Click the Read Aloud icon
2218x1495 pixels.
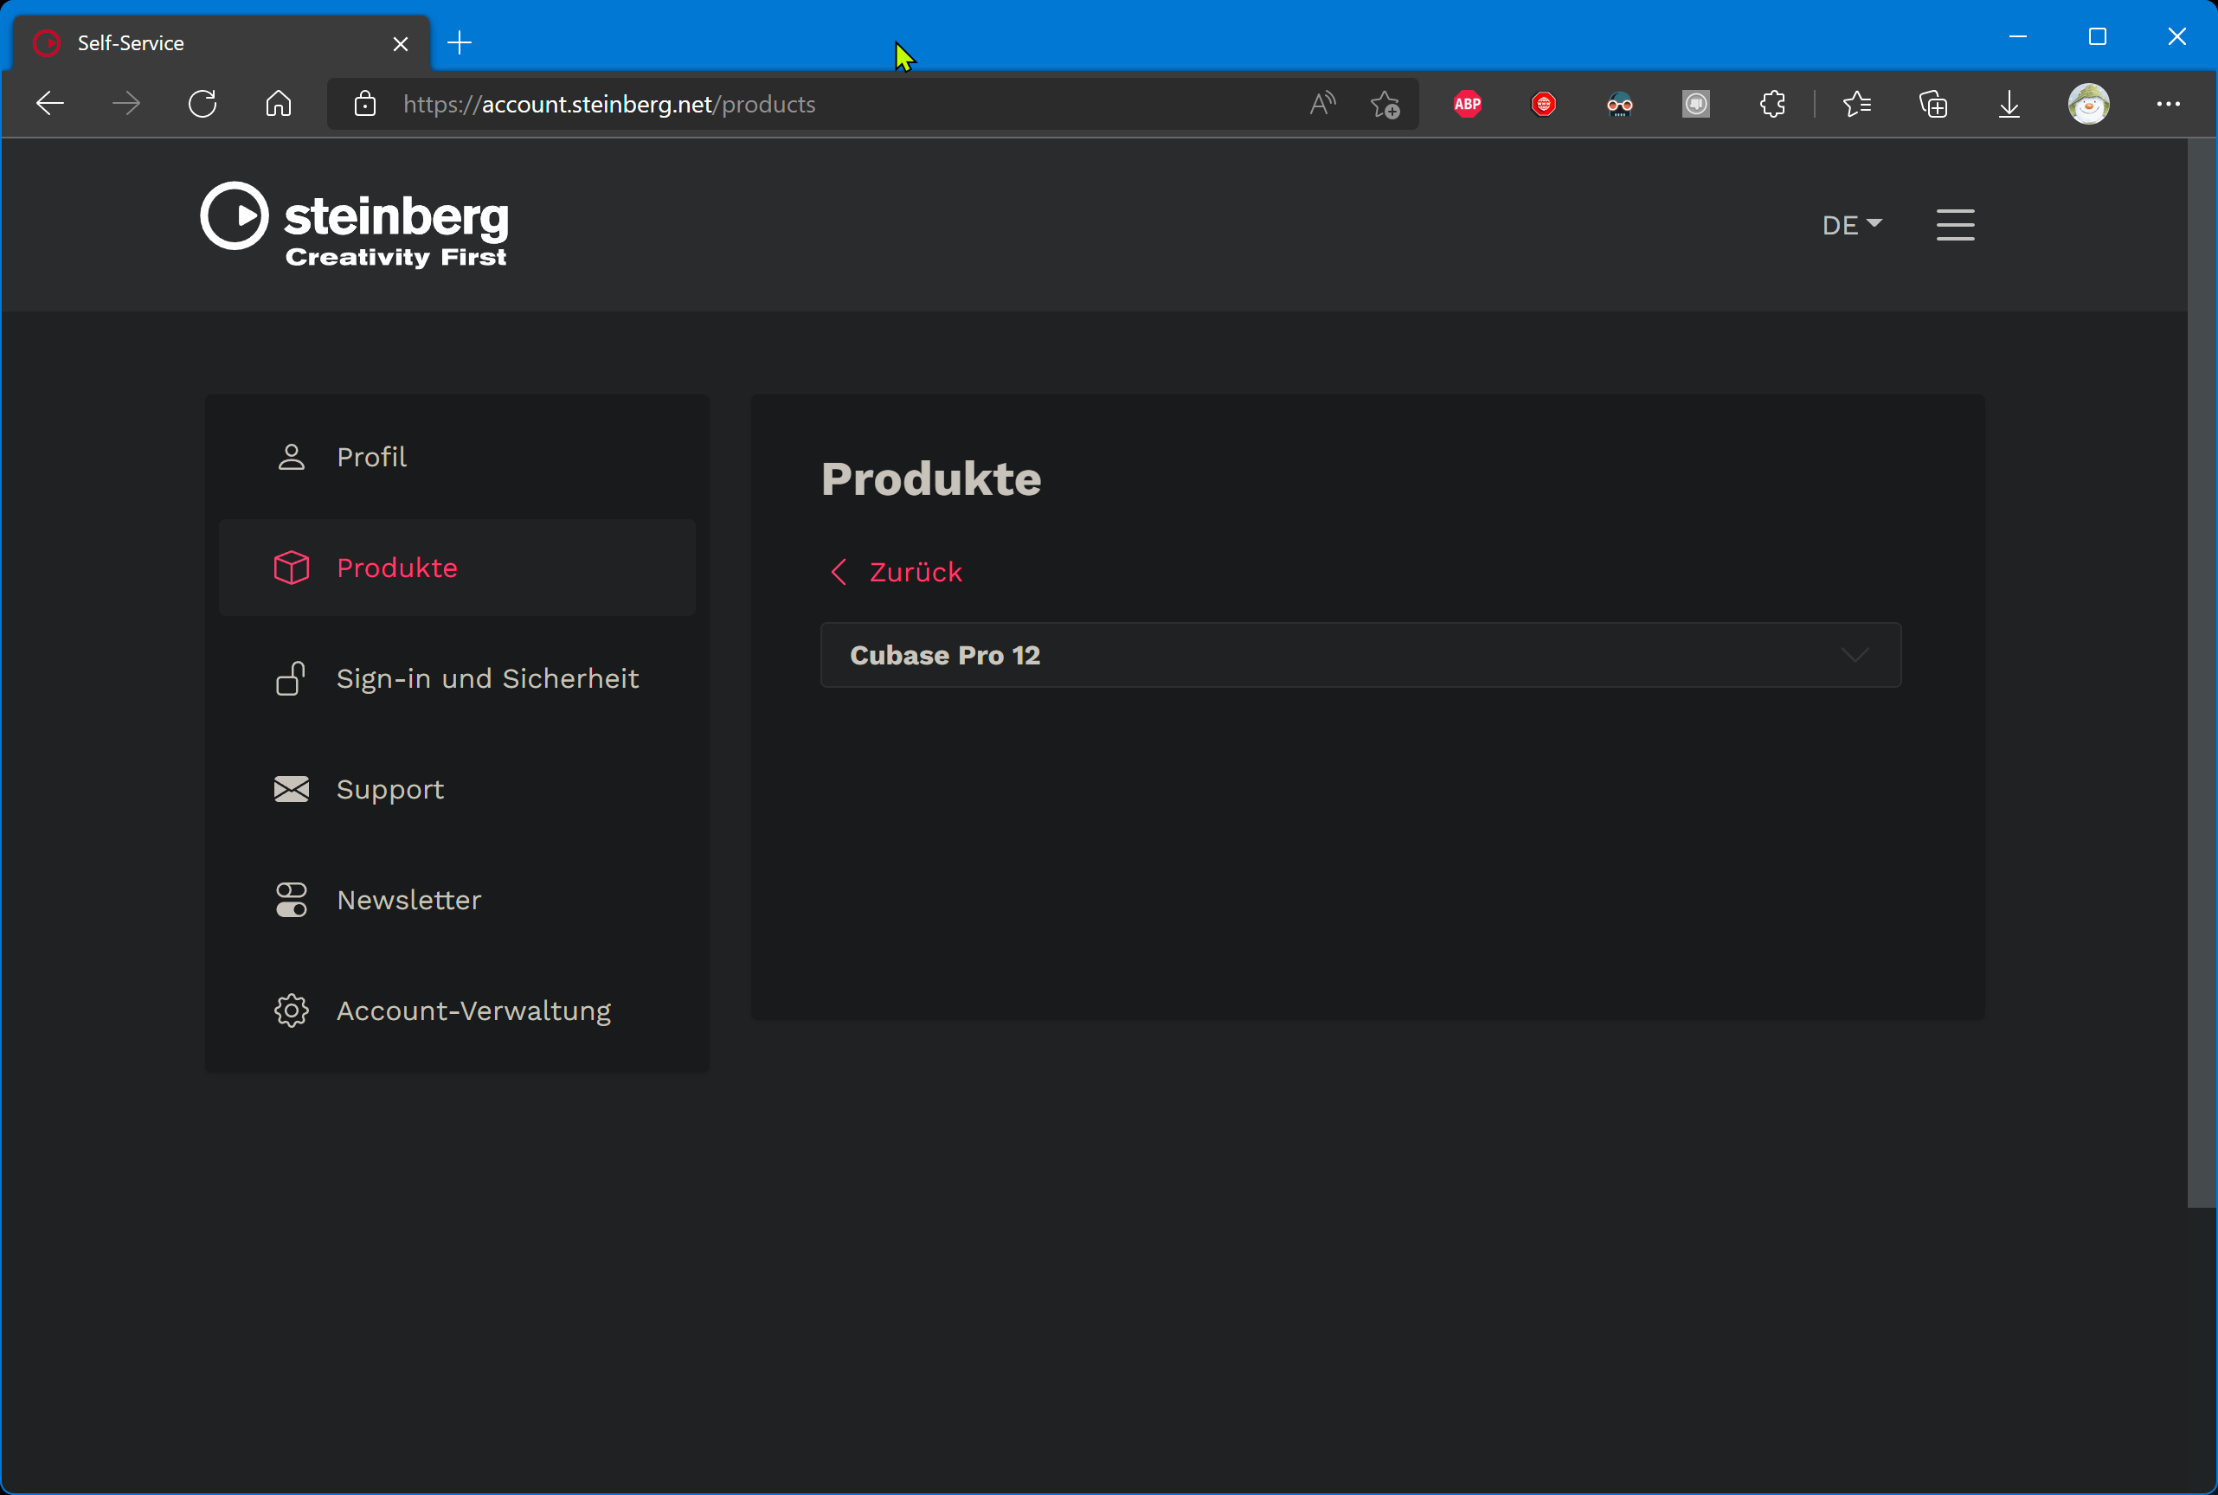[1322, 104]
